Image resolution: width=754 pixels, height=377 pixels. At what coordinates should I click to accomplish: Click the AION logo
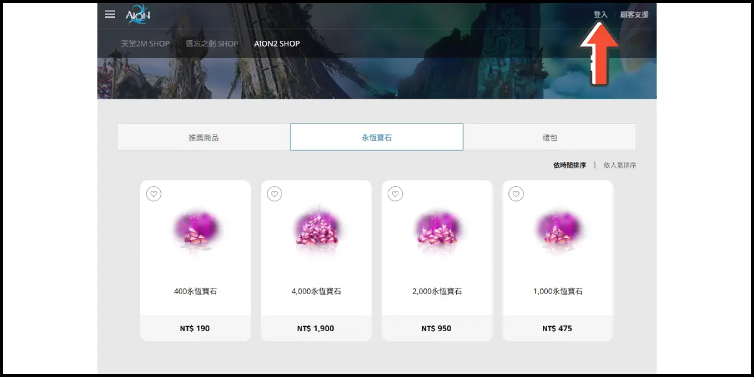pyautogui.click(x=138, y=14)
